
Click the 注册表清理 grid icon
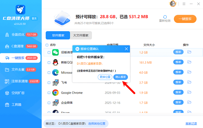tap(7, 81)
